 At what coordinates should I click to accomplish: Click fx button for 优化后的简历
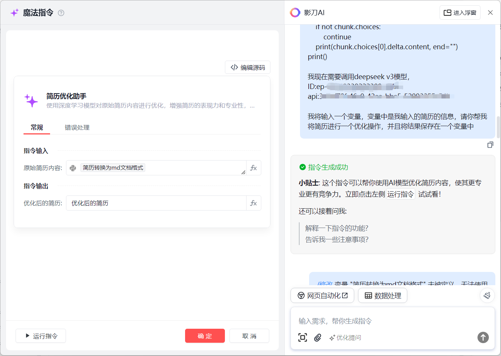coord(254,203)
